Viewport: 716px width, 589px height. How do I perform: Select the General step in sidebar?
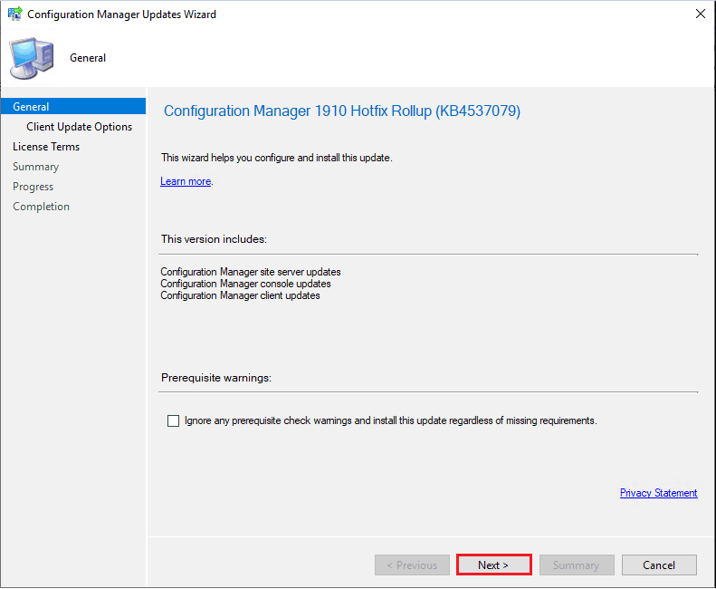click(x=73, y=107)
